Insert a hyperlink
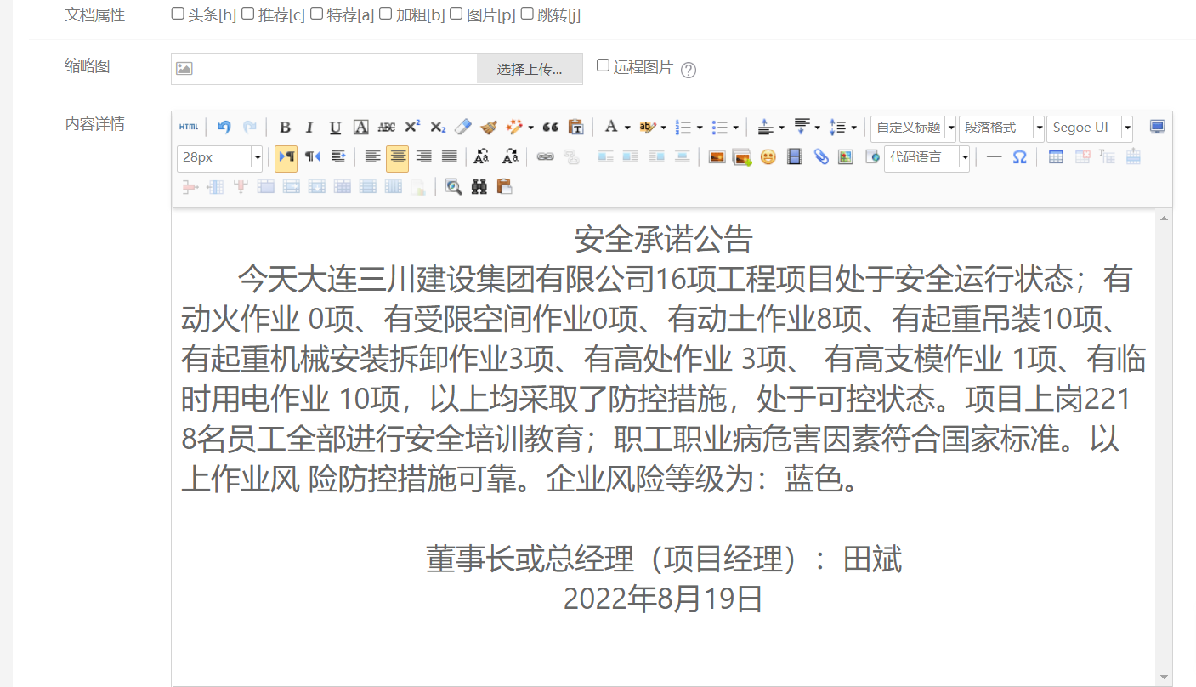Screen dimensions: 1196x687 coord(545,156)
